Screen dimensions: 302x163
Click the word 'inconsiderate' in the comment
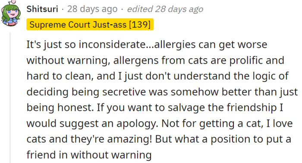click(x=113, y=44)
